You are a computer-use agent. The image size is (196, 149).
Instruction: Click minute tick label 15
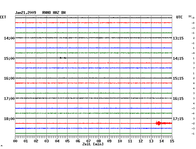[x=172, y=141]
